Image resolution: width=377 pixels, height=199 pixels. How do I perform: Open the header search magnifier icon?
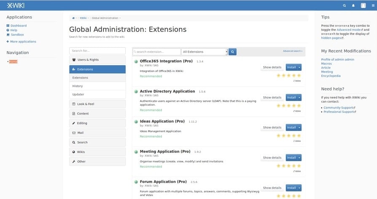pyautogui.click(x=344, y=5)
